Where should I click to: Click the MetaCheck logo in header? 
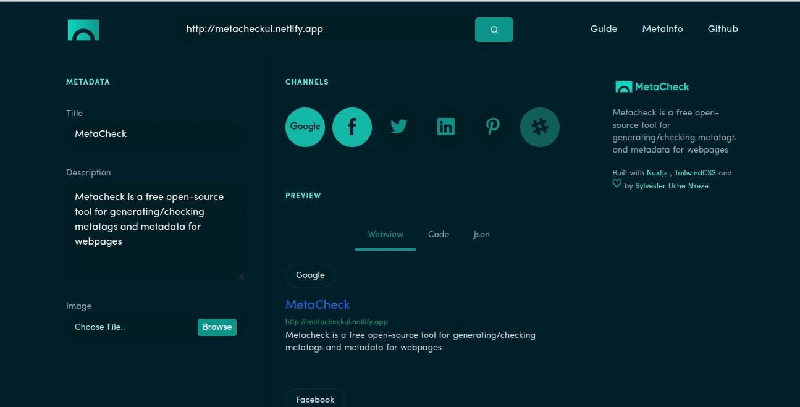(x=83, y=30)
